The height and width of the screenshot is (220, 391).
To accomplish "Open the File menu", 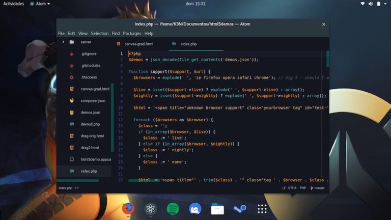I will coord(61,34).
